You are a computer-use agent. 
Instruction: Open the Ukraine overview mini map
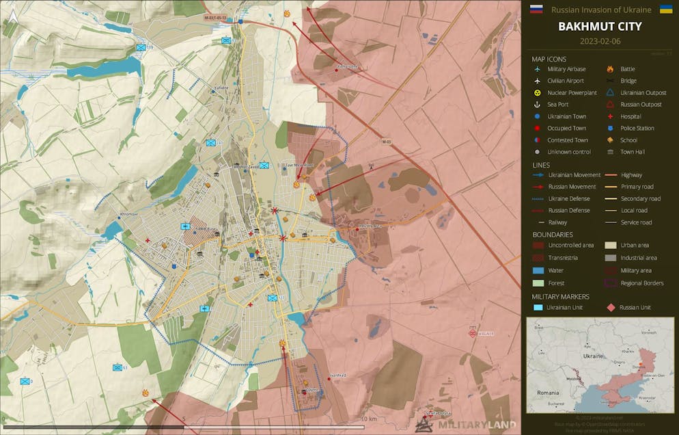pos(600,365)
